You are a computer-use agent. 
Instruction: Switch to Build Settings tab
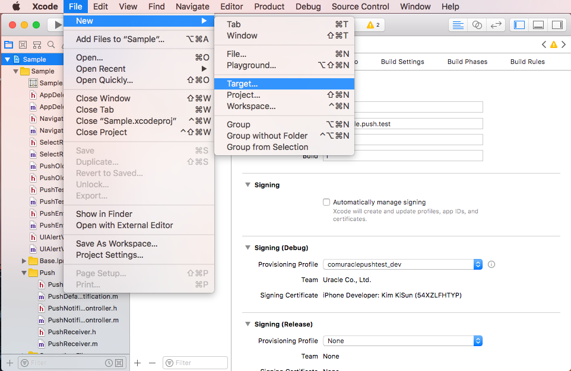(402, 62)
